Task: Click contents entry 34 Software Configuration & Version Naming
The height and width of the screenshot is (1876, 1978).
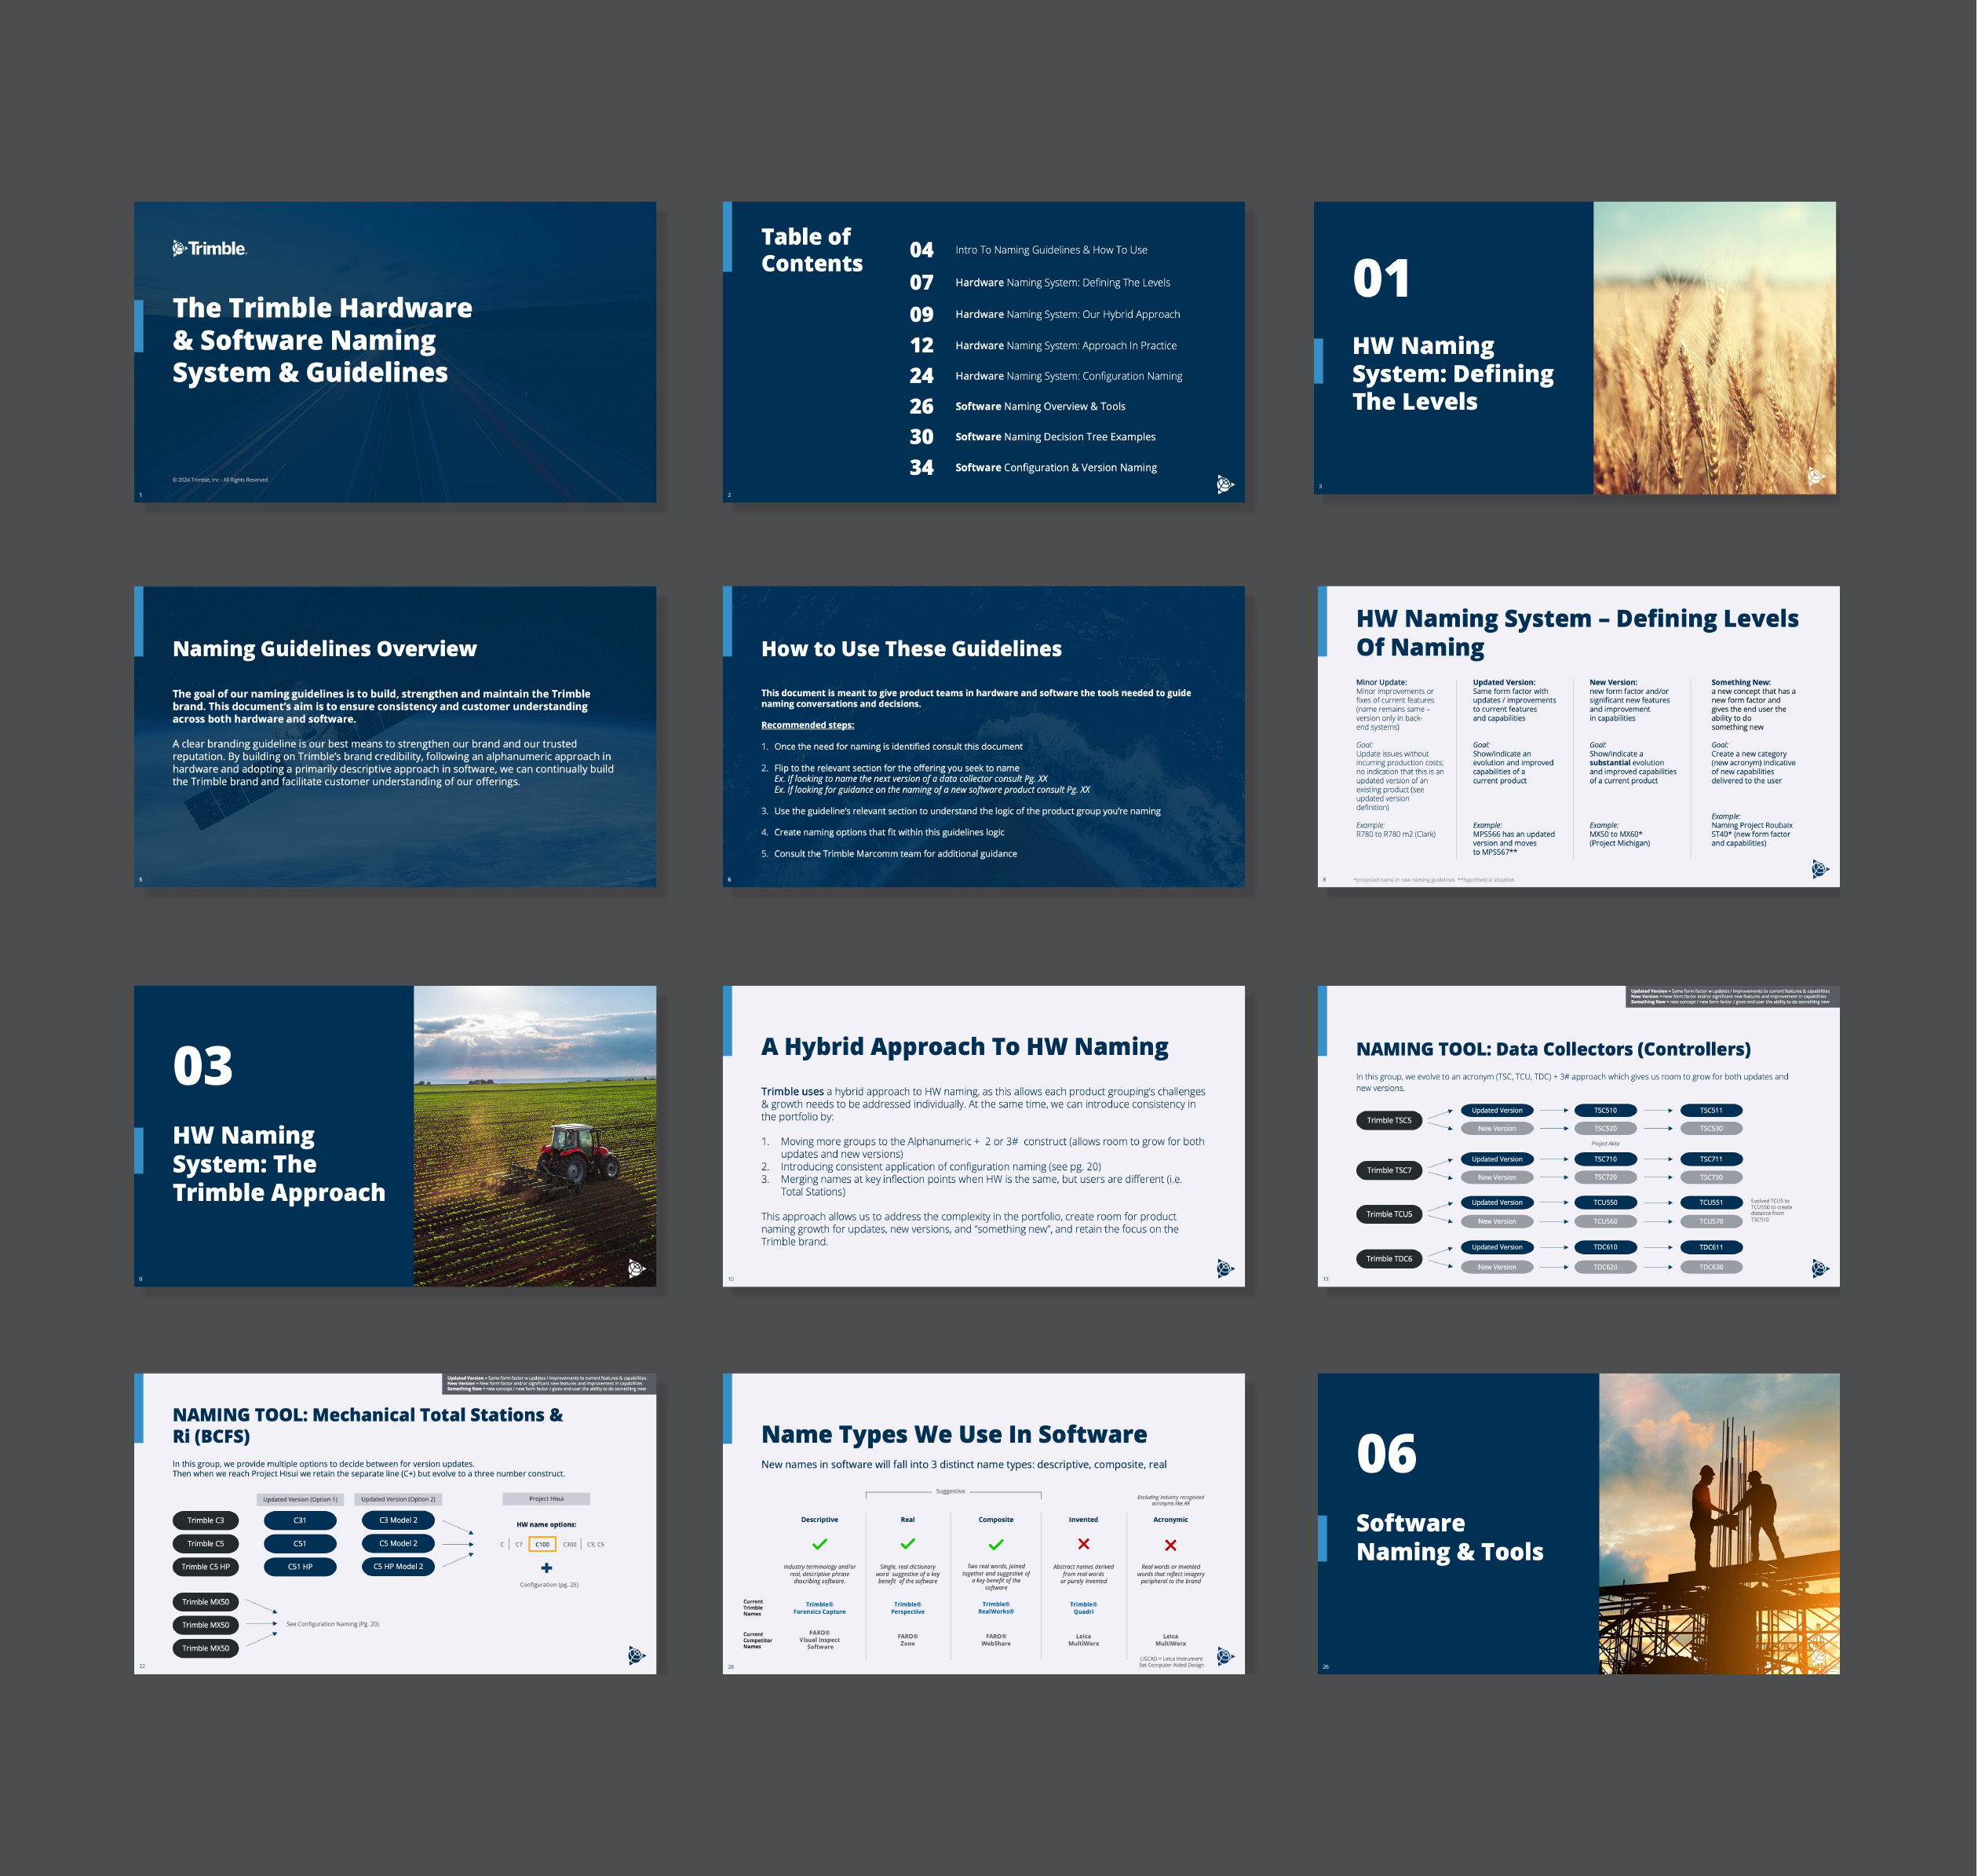Action: (x=1033, y=468)
